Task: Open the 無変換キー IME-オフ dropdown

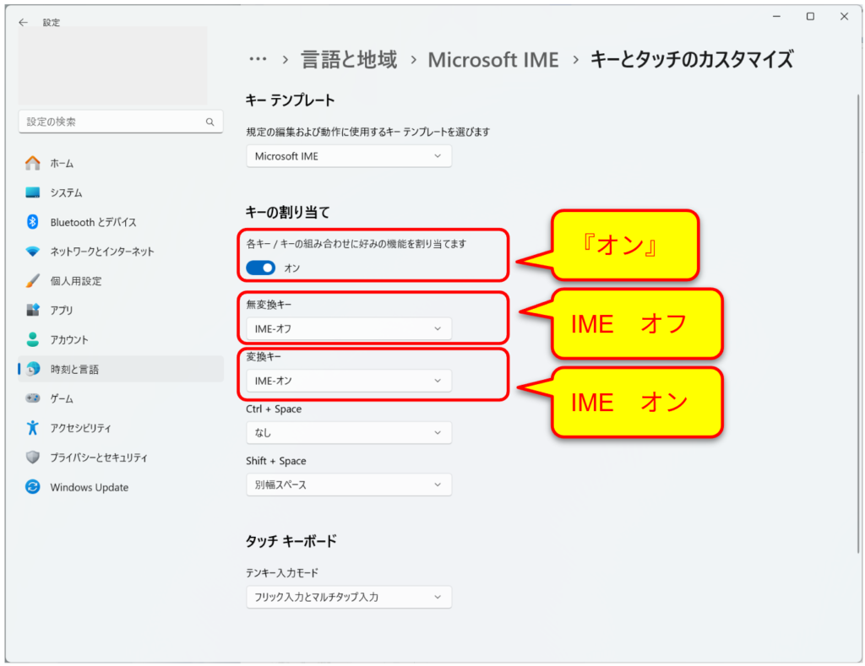Action: tap(349, 328)
